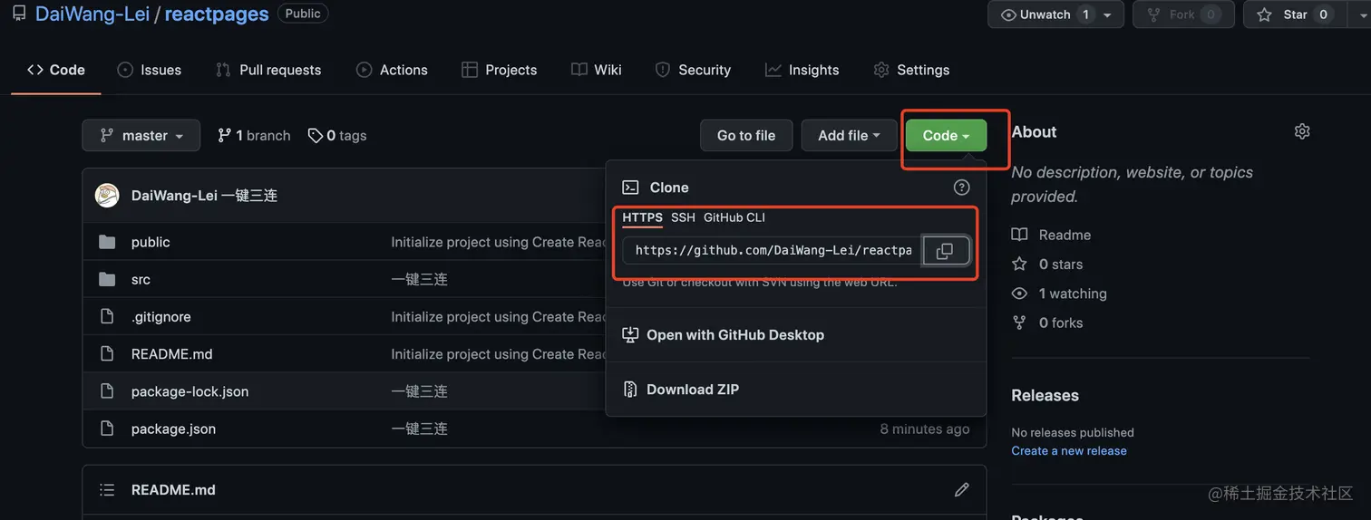This screenshot has width=1371, height=520.
Task: Select the SSH clone tab
Action: click(x=683, y=217)
